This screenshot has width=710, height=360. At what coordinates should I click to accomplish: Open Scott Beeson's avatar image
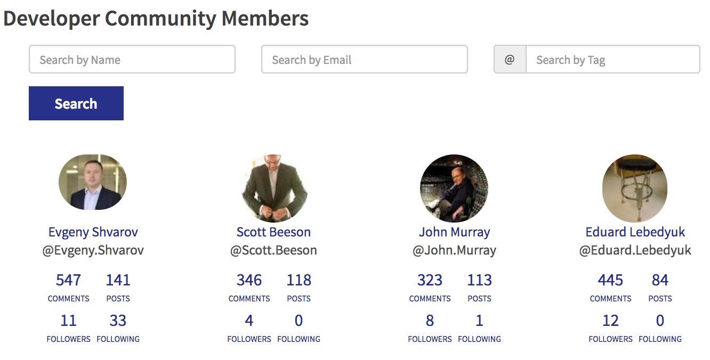273,189
